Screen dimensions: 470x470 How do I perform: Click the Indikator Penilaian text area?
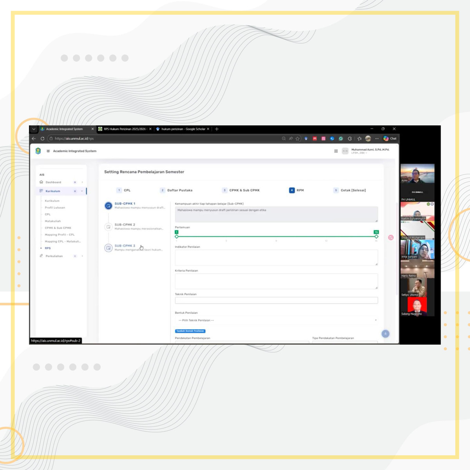point(276,257)
